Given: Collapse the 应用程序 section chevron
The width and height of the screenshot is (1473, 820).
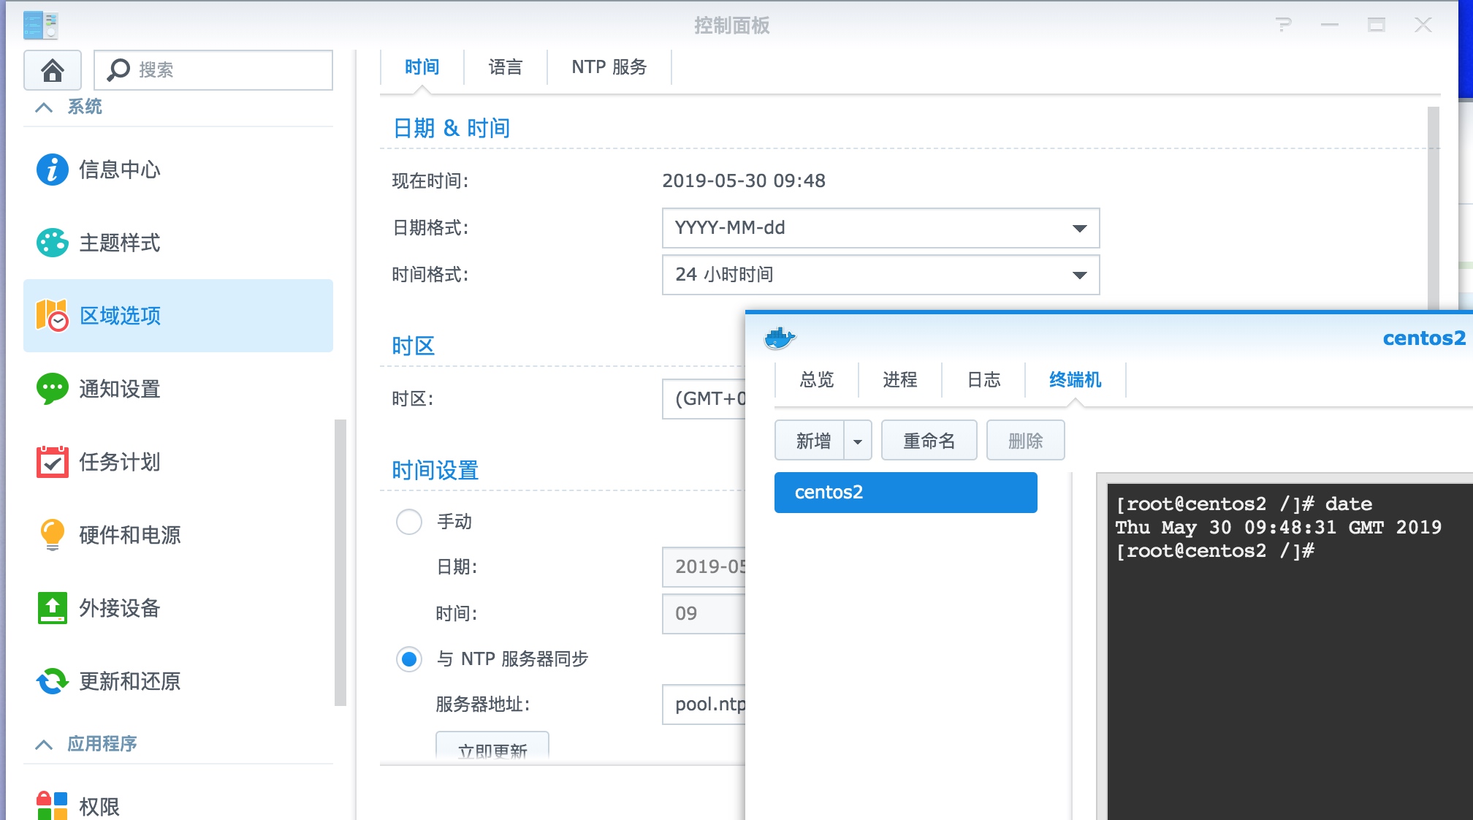Looking at the screenshot, I should (44, 745).
